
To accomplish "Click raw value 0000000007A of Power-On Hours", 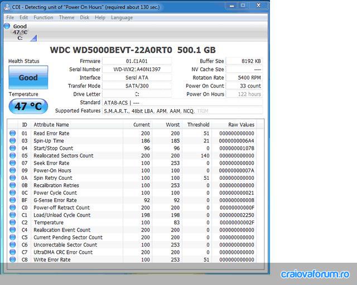I will (x=237, y=170).
